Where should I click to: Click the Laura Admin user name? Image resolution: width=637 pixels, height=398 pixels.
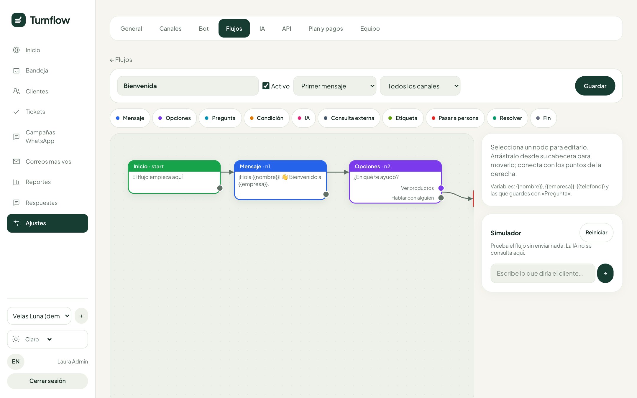73,361
